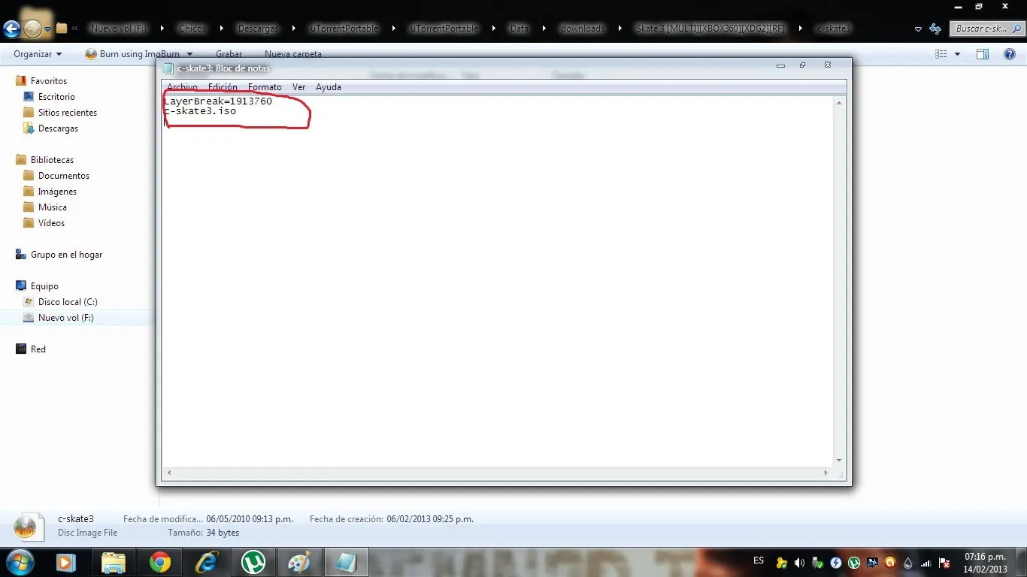1027x577 pixels.
Task: Launch Google Chrome from the taskbar
Action: point(159,562)
